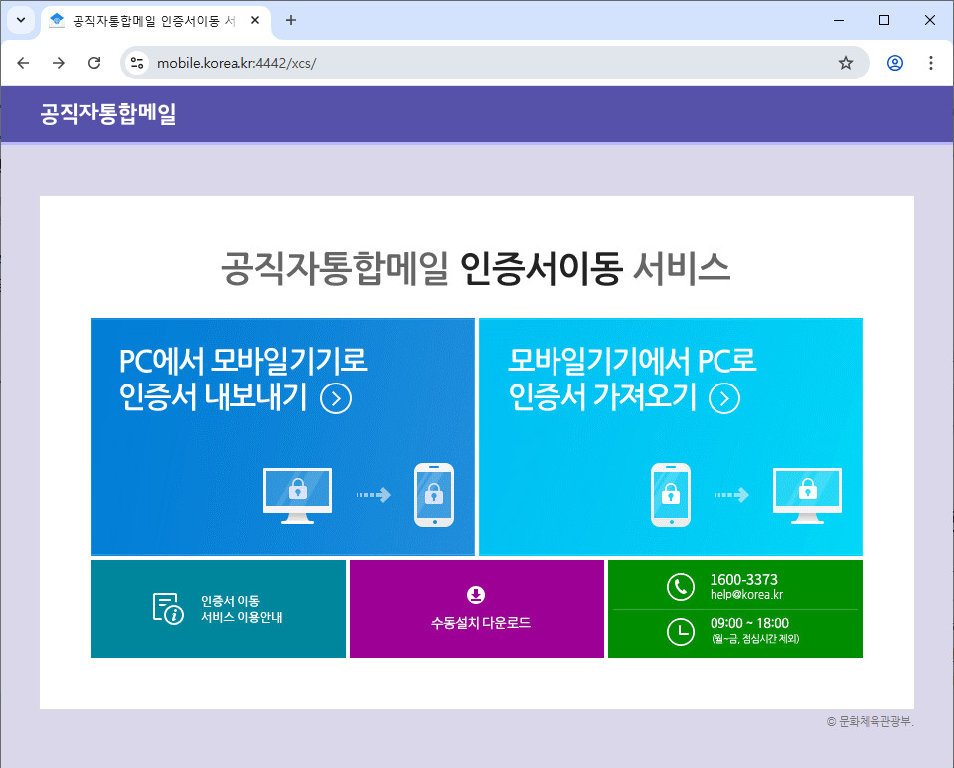
Task: Click the clock icon in green tile
Action: click(x=681, y=631)
